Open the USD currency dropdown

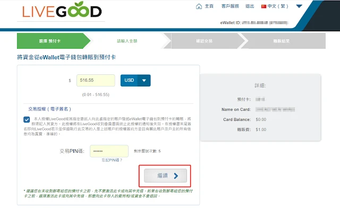point(135,80)
